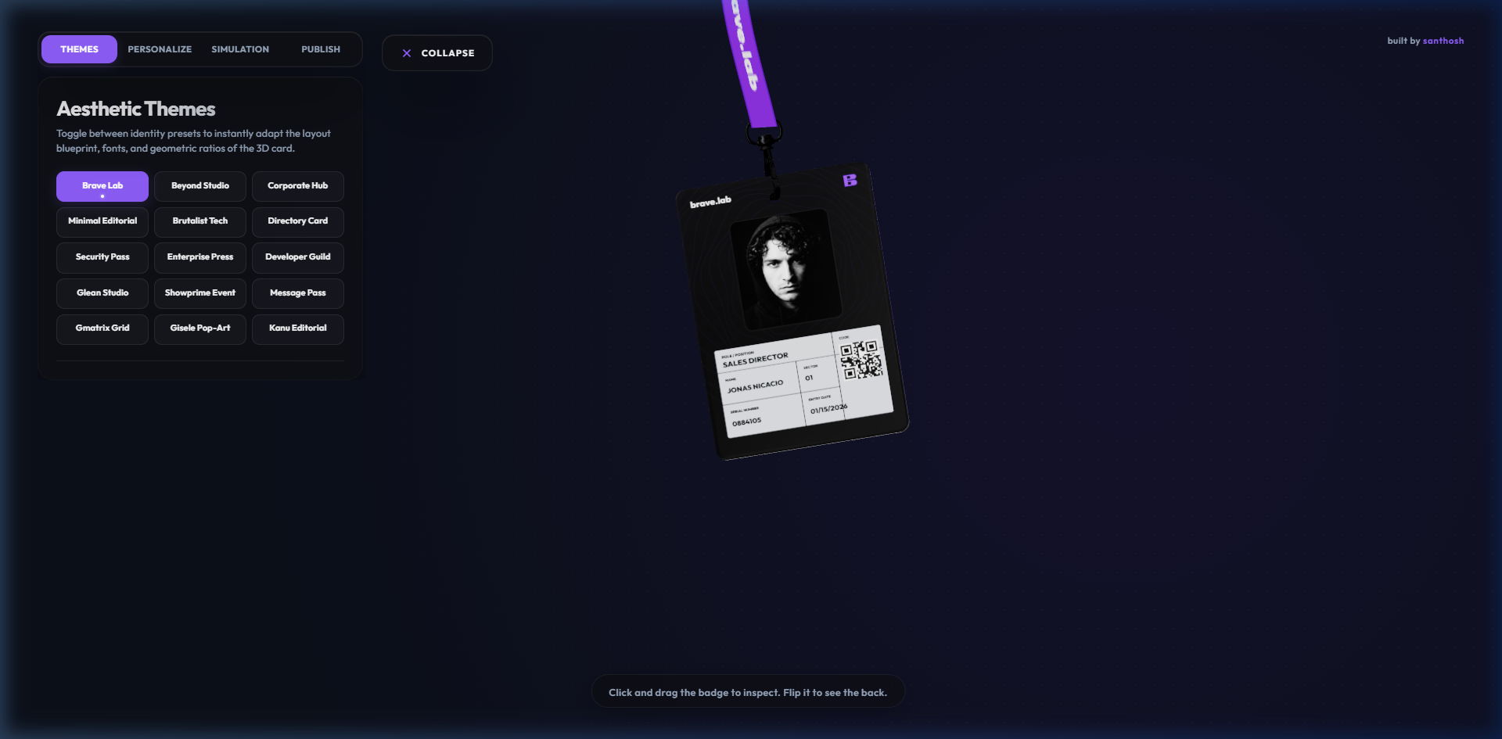Pick the Developer Guild theme

coord(298,257)
